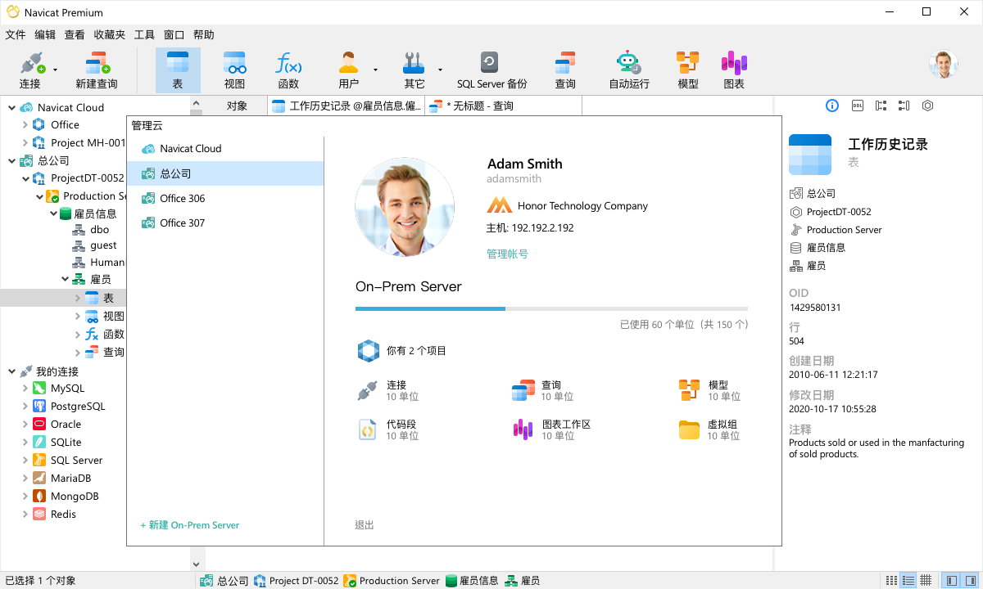The width and height of the screenshot is (983, 589).
Task: Select the Oracle connection
Action: pyautogui.click(x=66, y=425)
